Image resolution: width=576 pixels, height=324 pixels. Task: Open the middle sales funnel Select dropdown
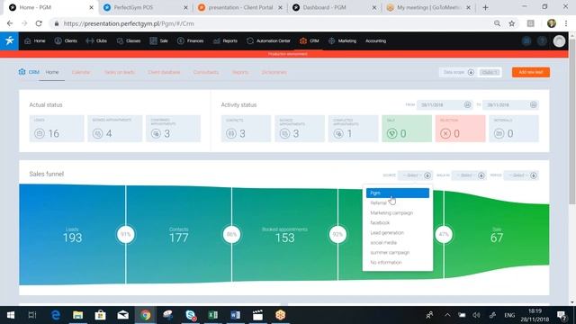(x=469, y=175)
